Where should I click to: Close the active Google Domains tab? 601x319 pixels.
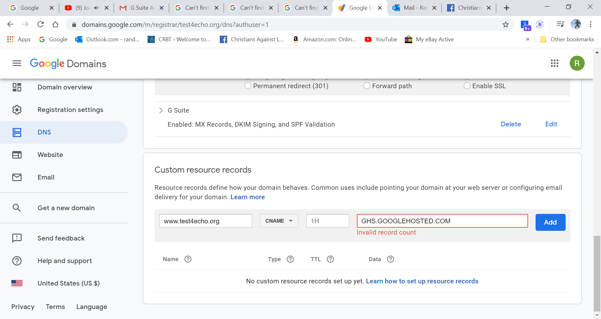[x=380, y=8]
